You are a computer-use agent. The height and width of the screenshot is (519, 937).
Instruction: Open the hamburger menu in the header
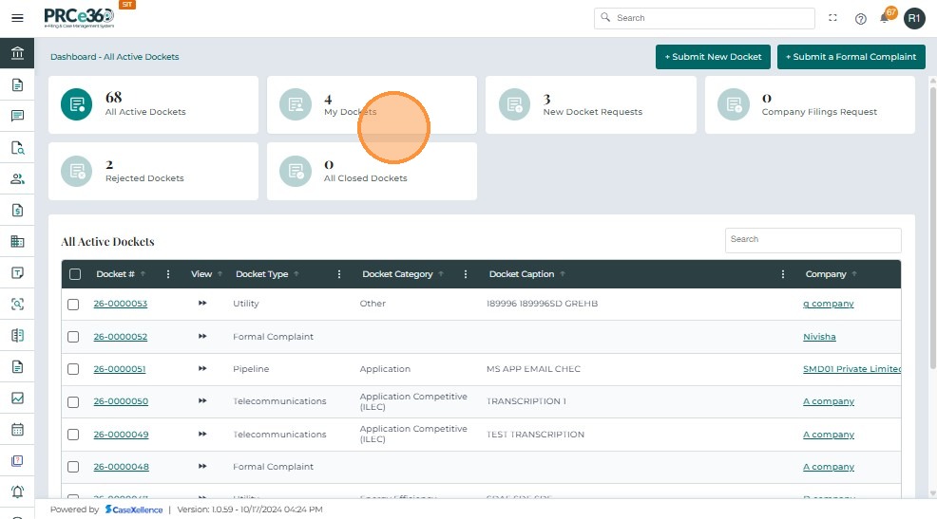[x=17, y=18]
